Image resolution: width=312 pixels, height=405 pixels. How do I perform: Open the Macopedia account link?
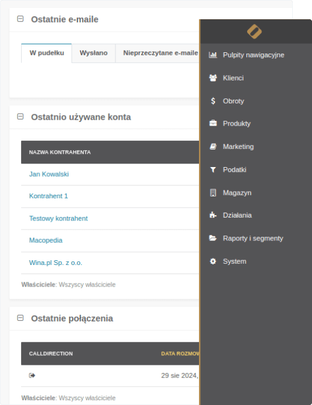[x=46, y=240]
